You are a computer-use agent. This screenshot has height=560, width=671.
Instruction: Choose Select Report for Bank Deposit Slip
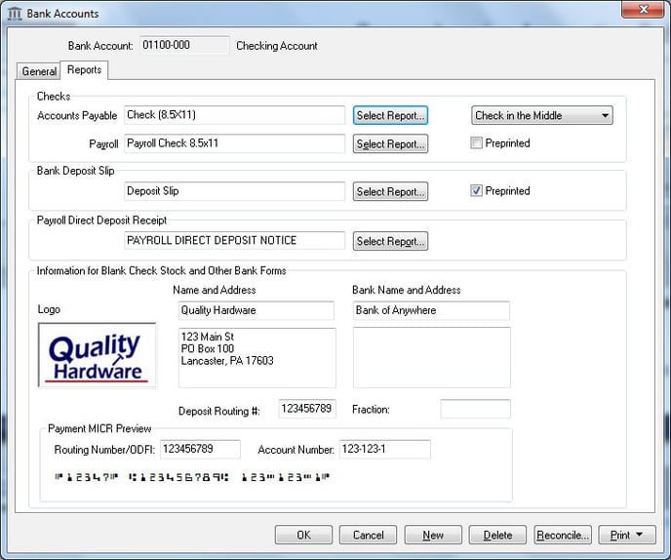[x=390, y=192]
